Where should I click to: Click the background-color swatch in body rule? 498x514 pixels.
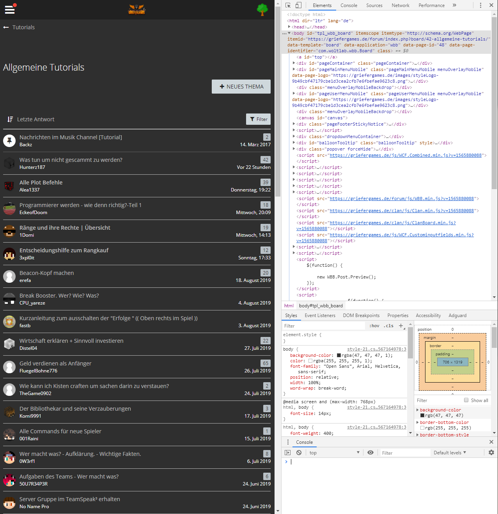point(339,355)
